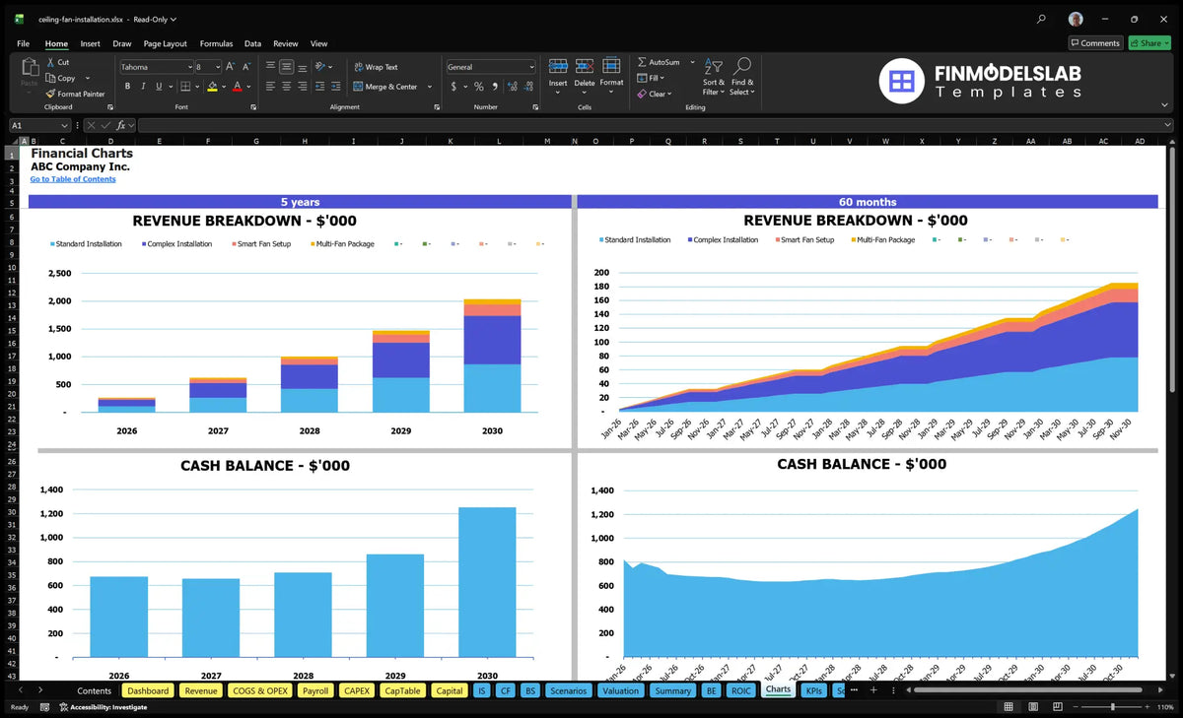Apply comma style number format
Screen dimensions: 1183x718
(x=493, y=87)
